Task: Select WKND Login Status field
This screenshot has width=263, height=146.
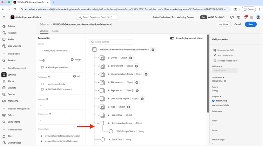Action: point(126,131)
